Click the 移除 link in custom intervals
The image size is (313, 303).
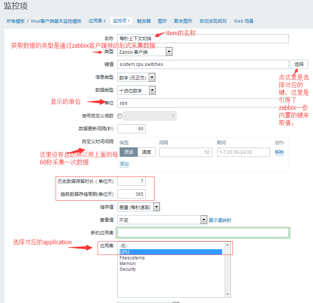pyautogui.click(x=279, y=152)
